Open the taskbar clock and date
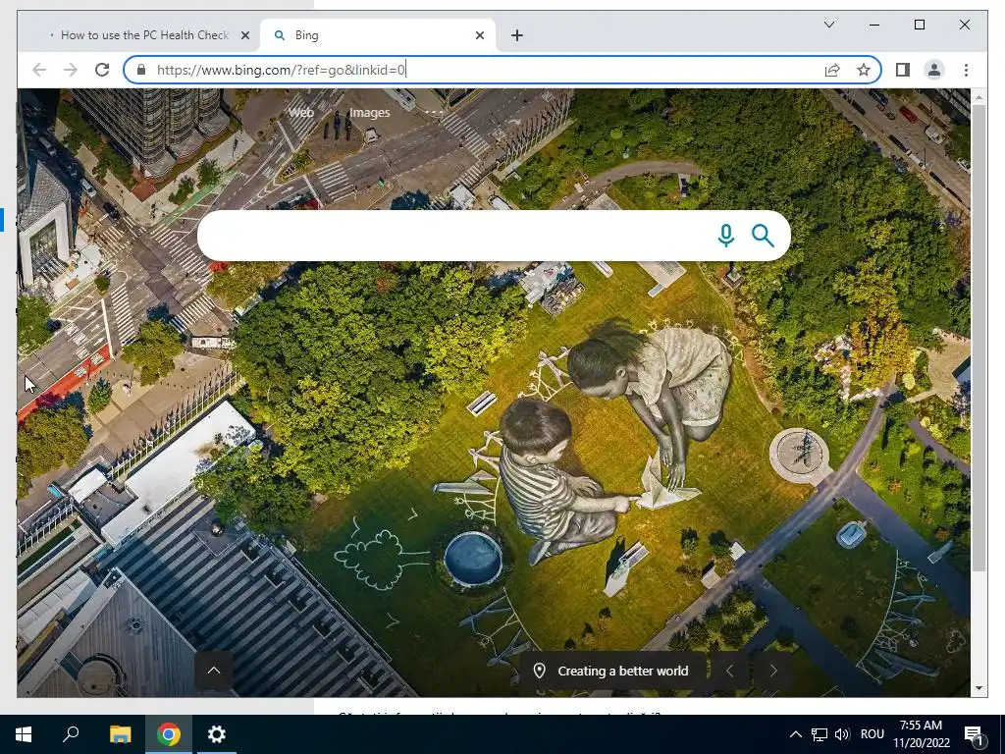Viewport: 1005px width, 754px height. pos(921,734)
